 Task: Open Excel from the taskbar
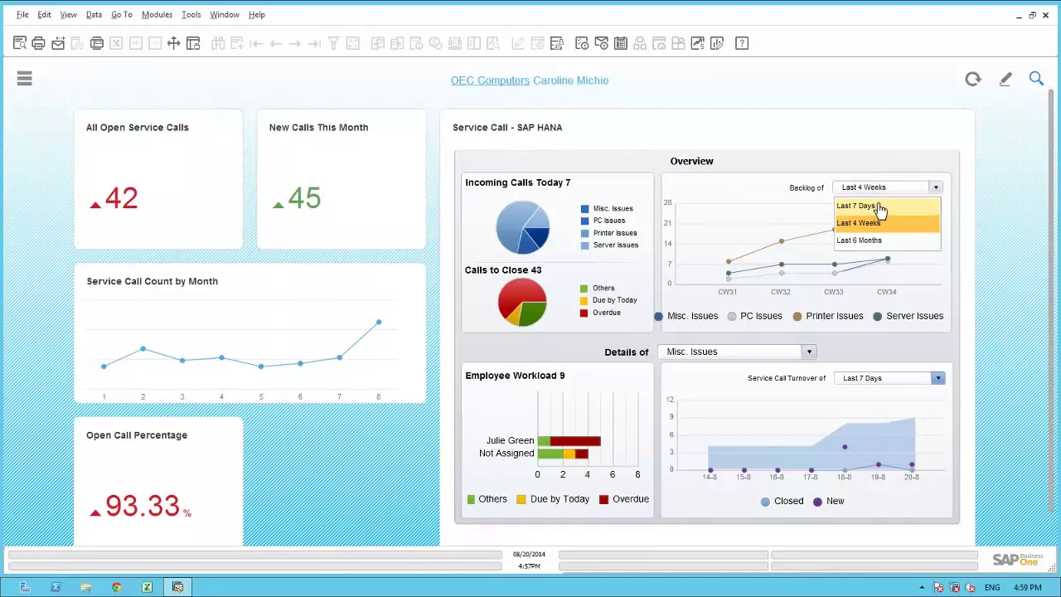[x=147, y=587]
